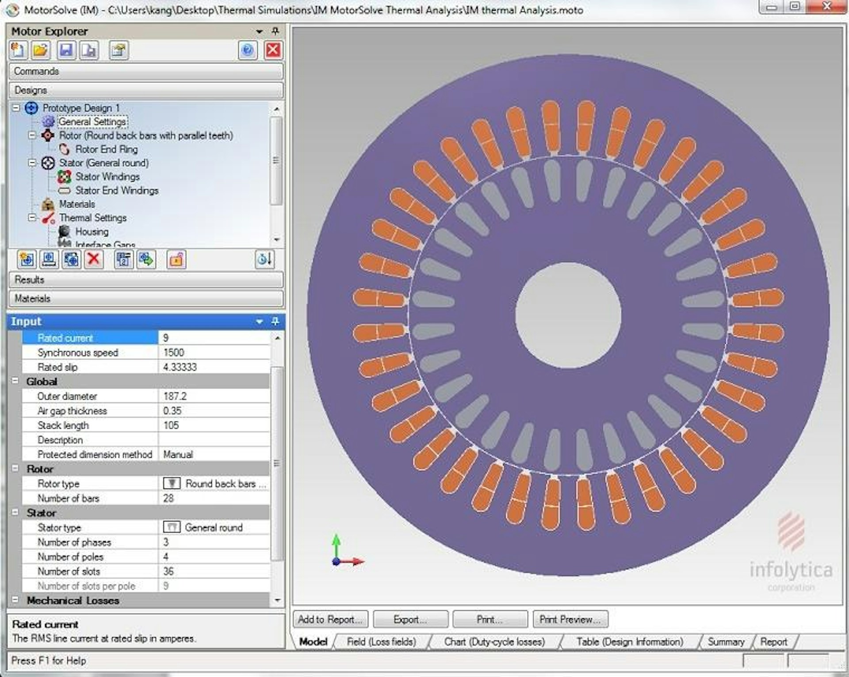Click the new file icon in Motor Explorer
Viewport: 849px width, 677px height.
point(18,50)
